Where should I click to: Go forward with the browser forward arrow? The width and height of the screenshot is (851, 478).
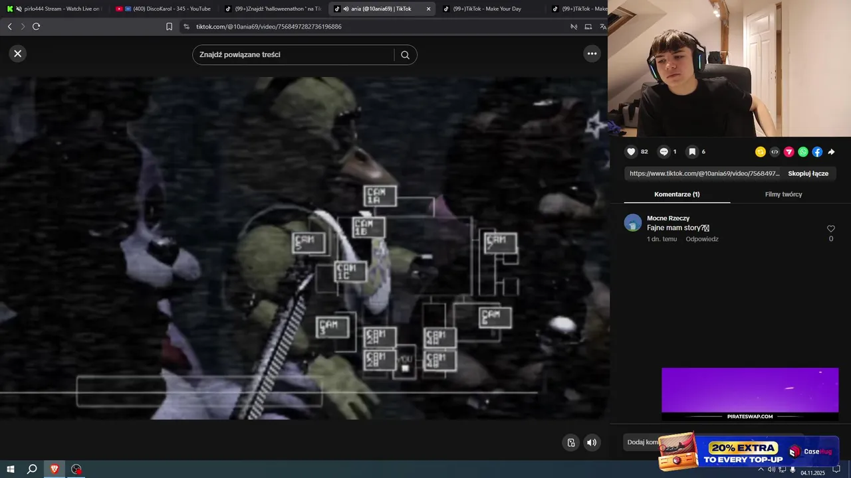pyautogui.click(x=23, y=27)
